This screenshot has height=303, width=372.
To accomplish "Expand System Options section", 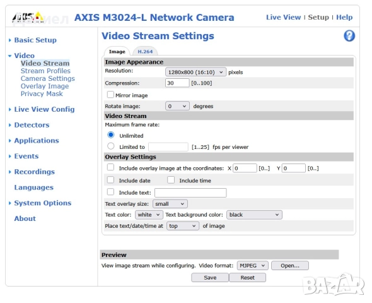I will click(43, 203).
